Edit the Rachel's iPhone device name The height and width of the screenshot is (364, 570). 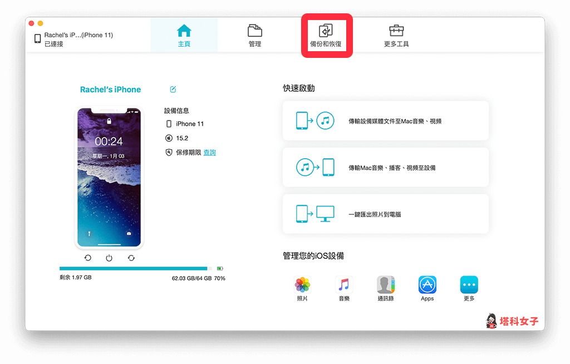point(173,90)
